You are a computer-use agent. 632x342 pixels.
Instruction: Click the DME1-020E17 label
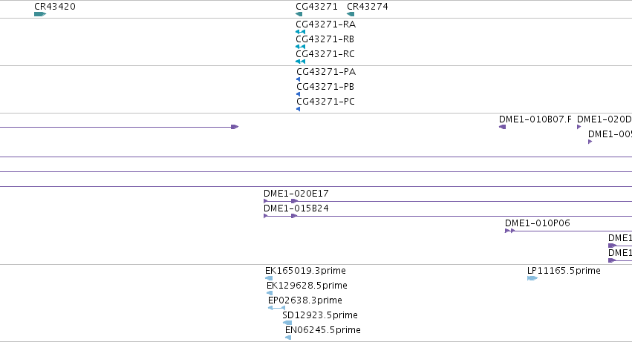(x=296, y=194)
